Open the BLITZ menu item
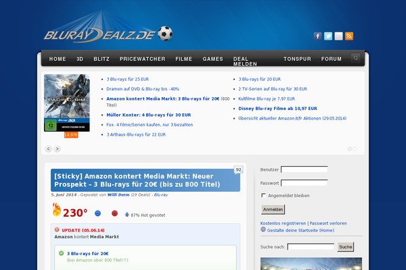The image size is (406, 270). pos(101,59)
